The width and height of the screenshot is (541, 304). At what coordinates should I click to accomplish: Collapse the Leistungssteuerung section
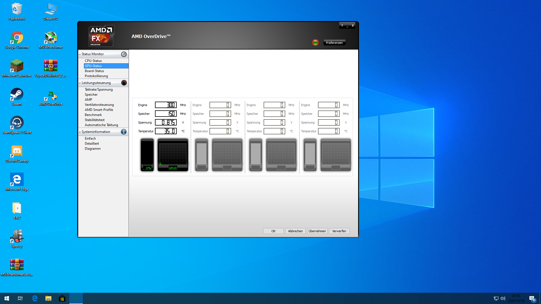pyautogui.click(x=80, y=83)
